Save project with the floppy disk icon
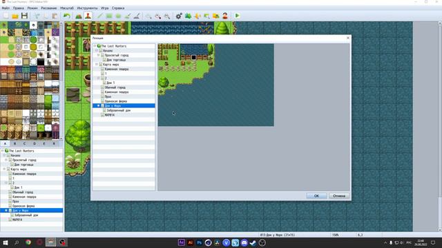This screenshot has width=442, height=248. pyautogui.click(x=25, y=16)
